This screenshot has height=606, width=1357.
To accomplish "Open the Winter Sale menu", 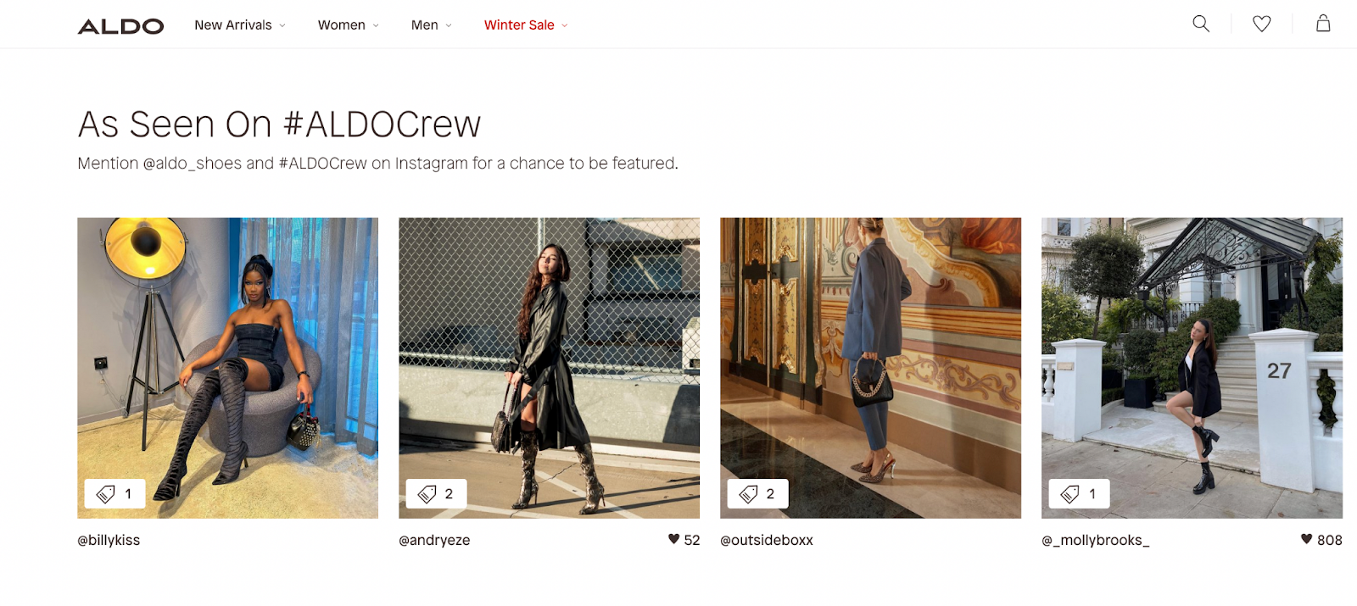I will (525, 25).
